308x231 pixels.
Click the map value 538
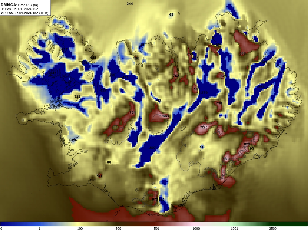[136, 58]
